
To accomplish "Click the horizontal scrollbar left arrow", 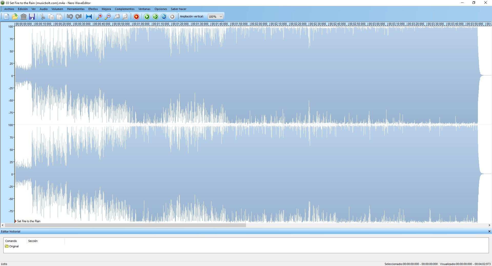I will tap(3, 225).
